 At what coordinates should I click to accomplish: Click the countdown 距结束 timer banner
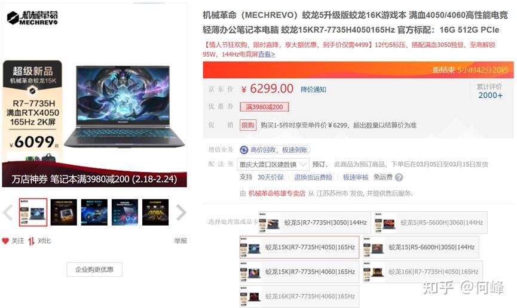coord(358,70)
